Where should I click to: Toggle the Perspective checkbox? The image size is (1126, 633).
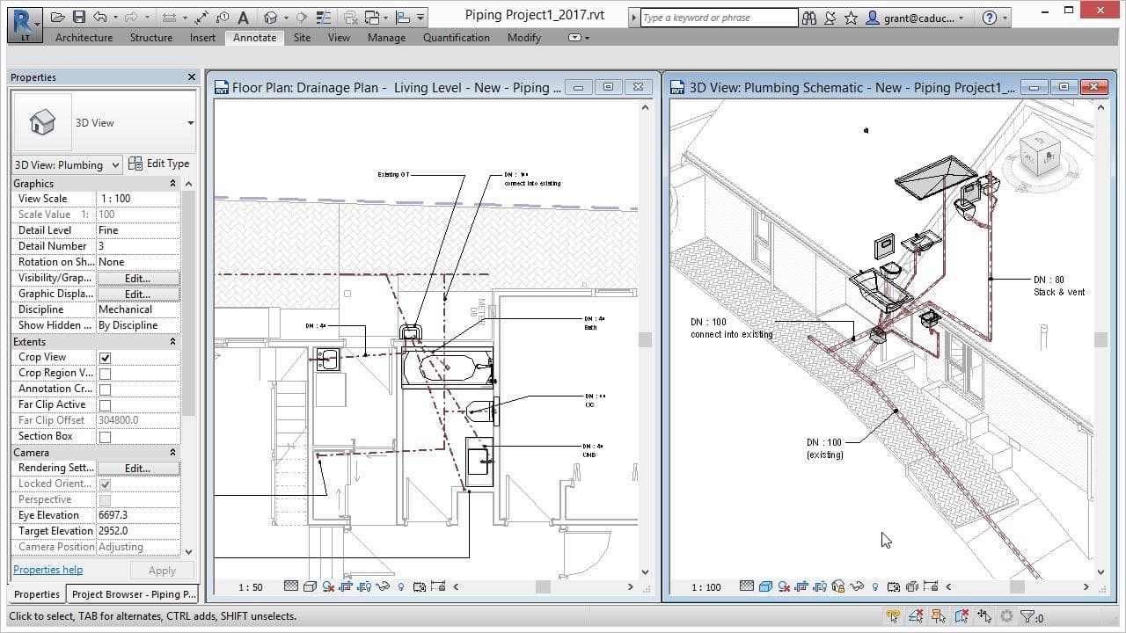tap(105, 500)
